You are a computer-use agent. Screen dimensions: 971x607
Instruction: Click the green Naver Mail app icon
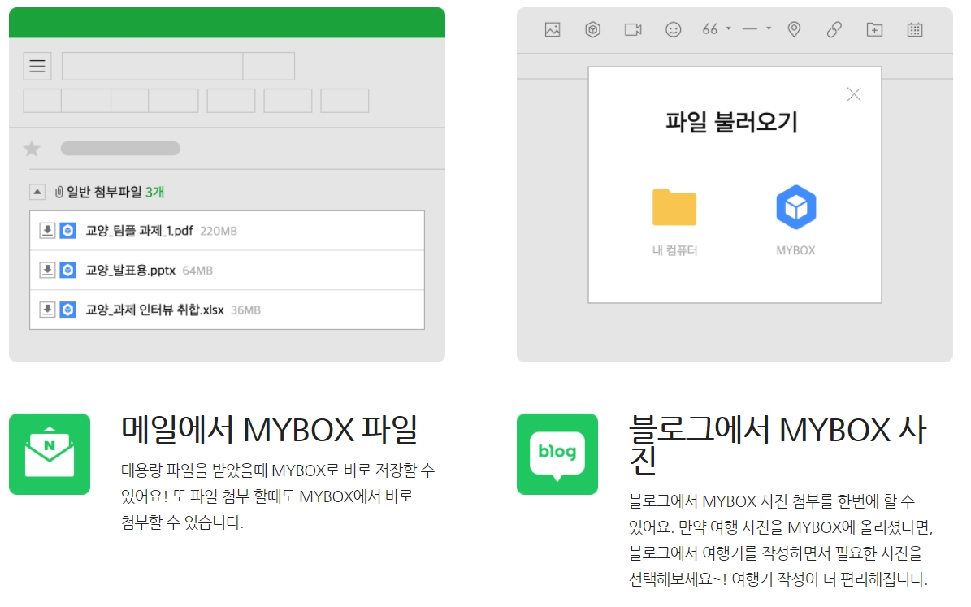coord(50,454)
